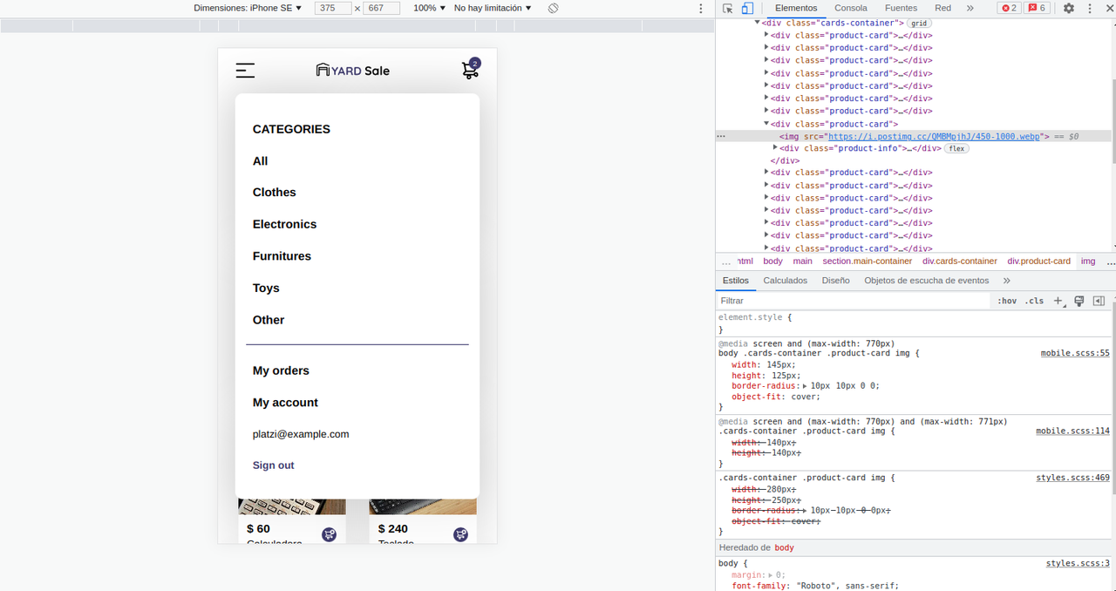The image size is (1116, 591).
Task: Select the All category
Action: (261, 161)
